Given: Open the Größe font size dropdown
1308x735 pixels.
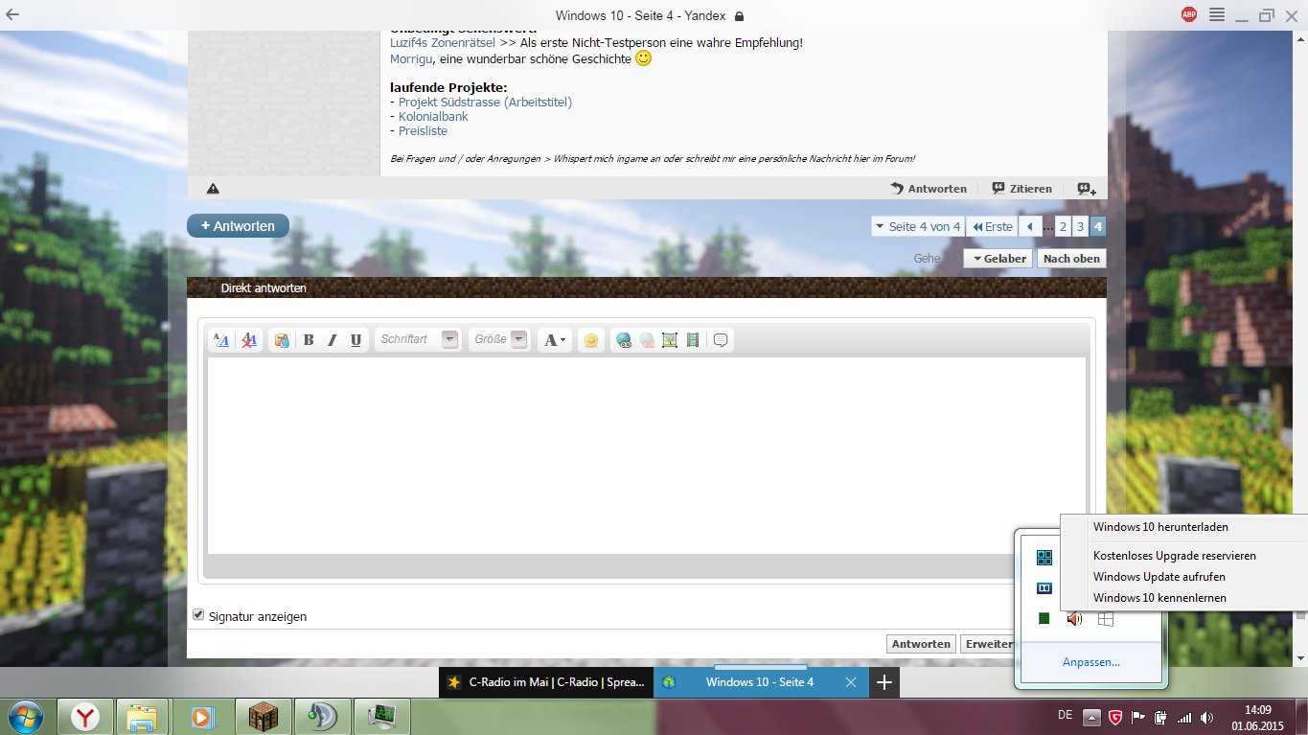Looking at the screenshot, I should (499, 339).
